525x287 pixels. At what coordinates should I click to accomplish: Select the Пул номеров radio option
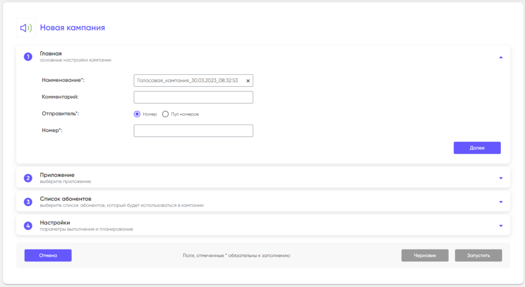pyautogui.click(x=165, y=114)
